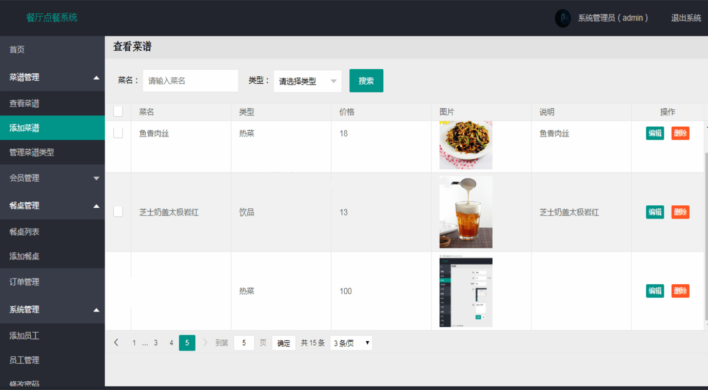Select 添加菜谱 in the sidebar
This screenshot has height=390, width=708.
[x=52, y=128]
